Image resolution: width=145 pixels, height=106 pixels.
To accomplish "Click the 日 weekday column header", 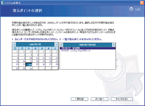I will point(15,48).
